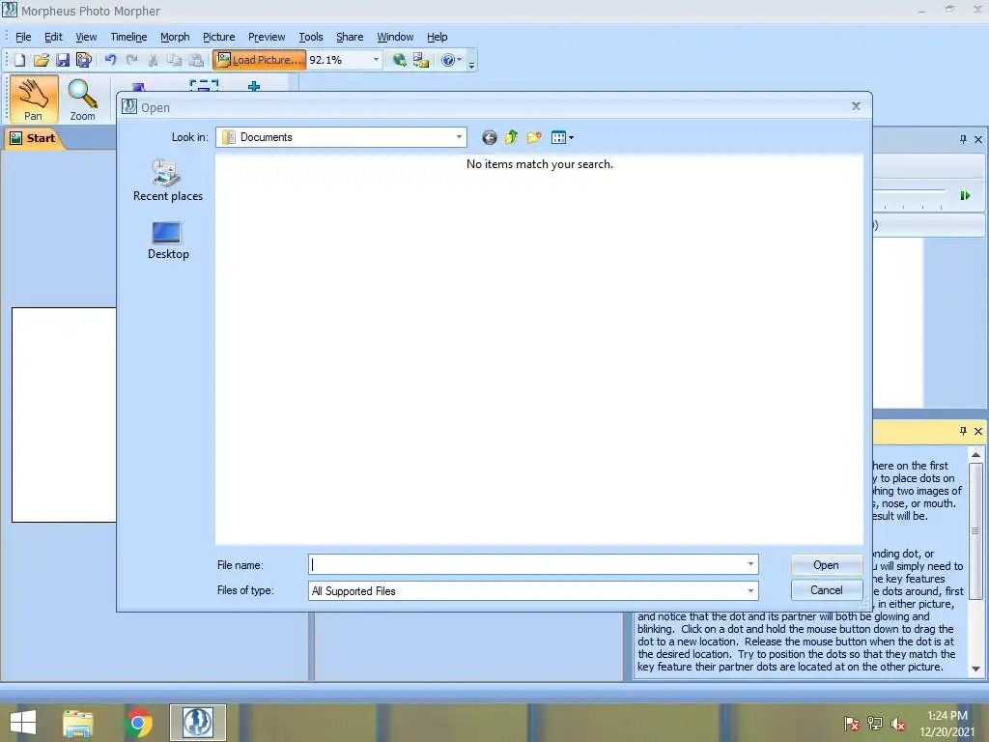Select the Zoom magnifier tool
Screen dimensions: 989x742
coord(83,100)
